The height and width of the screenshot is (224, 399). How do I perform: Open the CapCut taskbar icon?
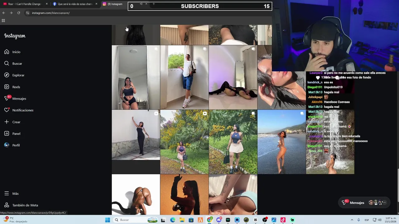256,220
